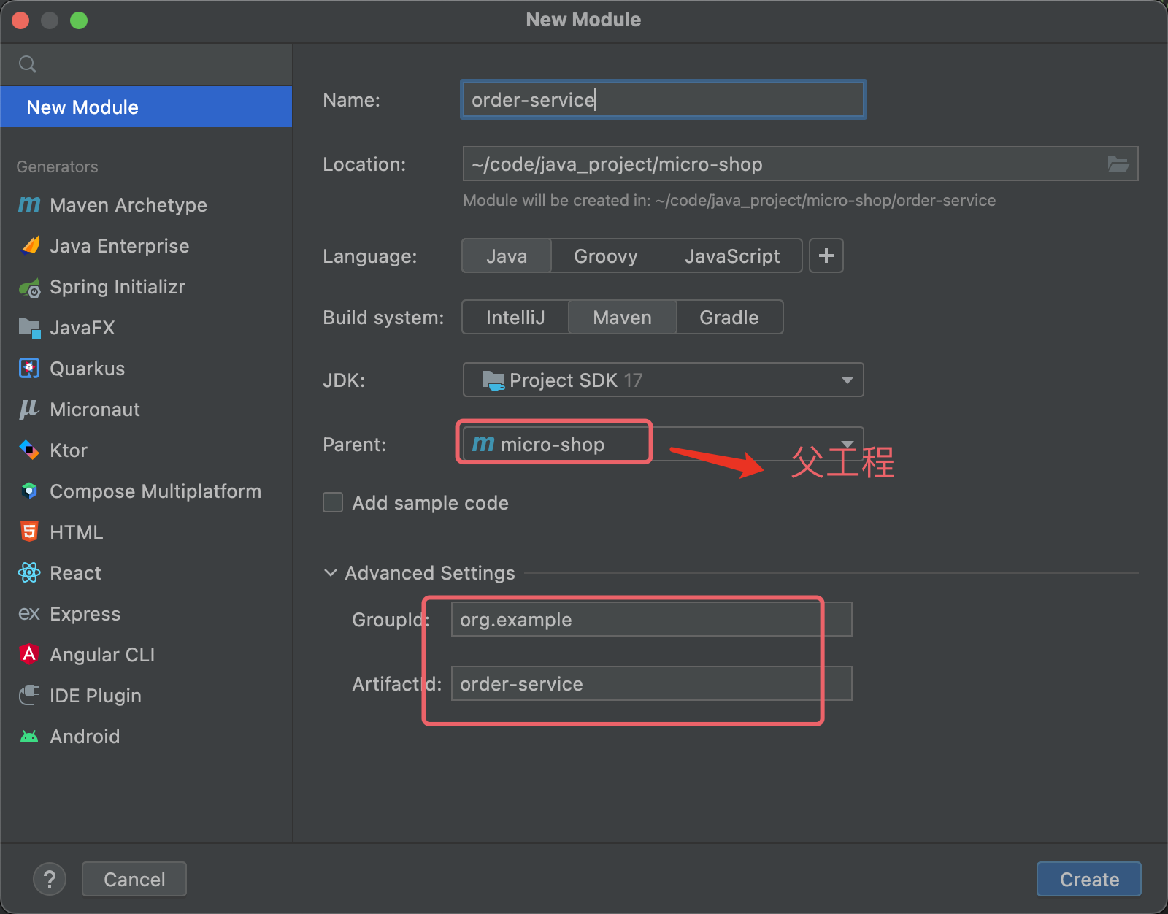Click the React atom icon
Viewport: 1168px width, 914px height.
point(29,572)
